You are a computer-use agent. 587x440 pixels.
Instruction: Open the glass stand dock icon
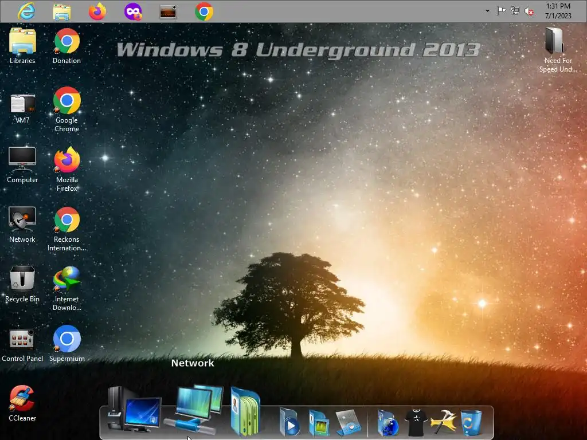[349, 422]
